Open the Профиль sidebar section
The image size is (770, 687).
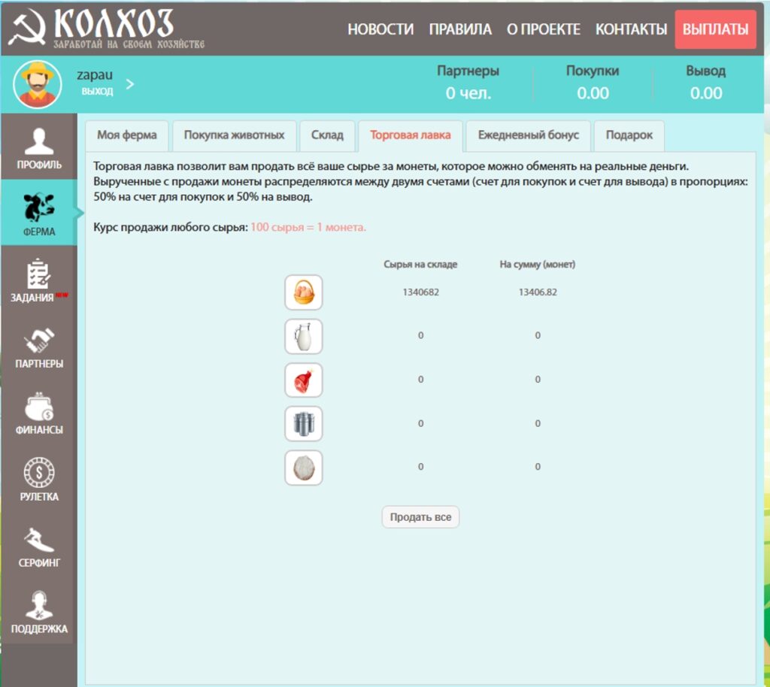click(39, 147)
